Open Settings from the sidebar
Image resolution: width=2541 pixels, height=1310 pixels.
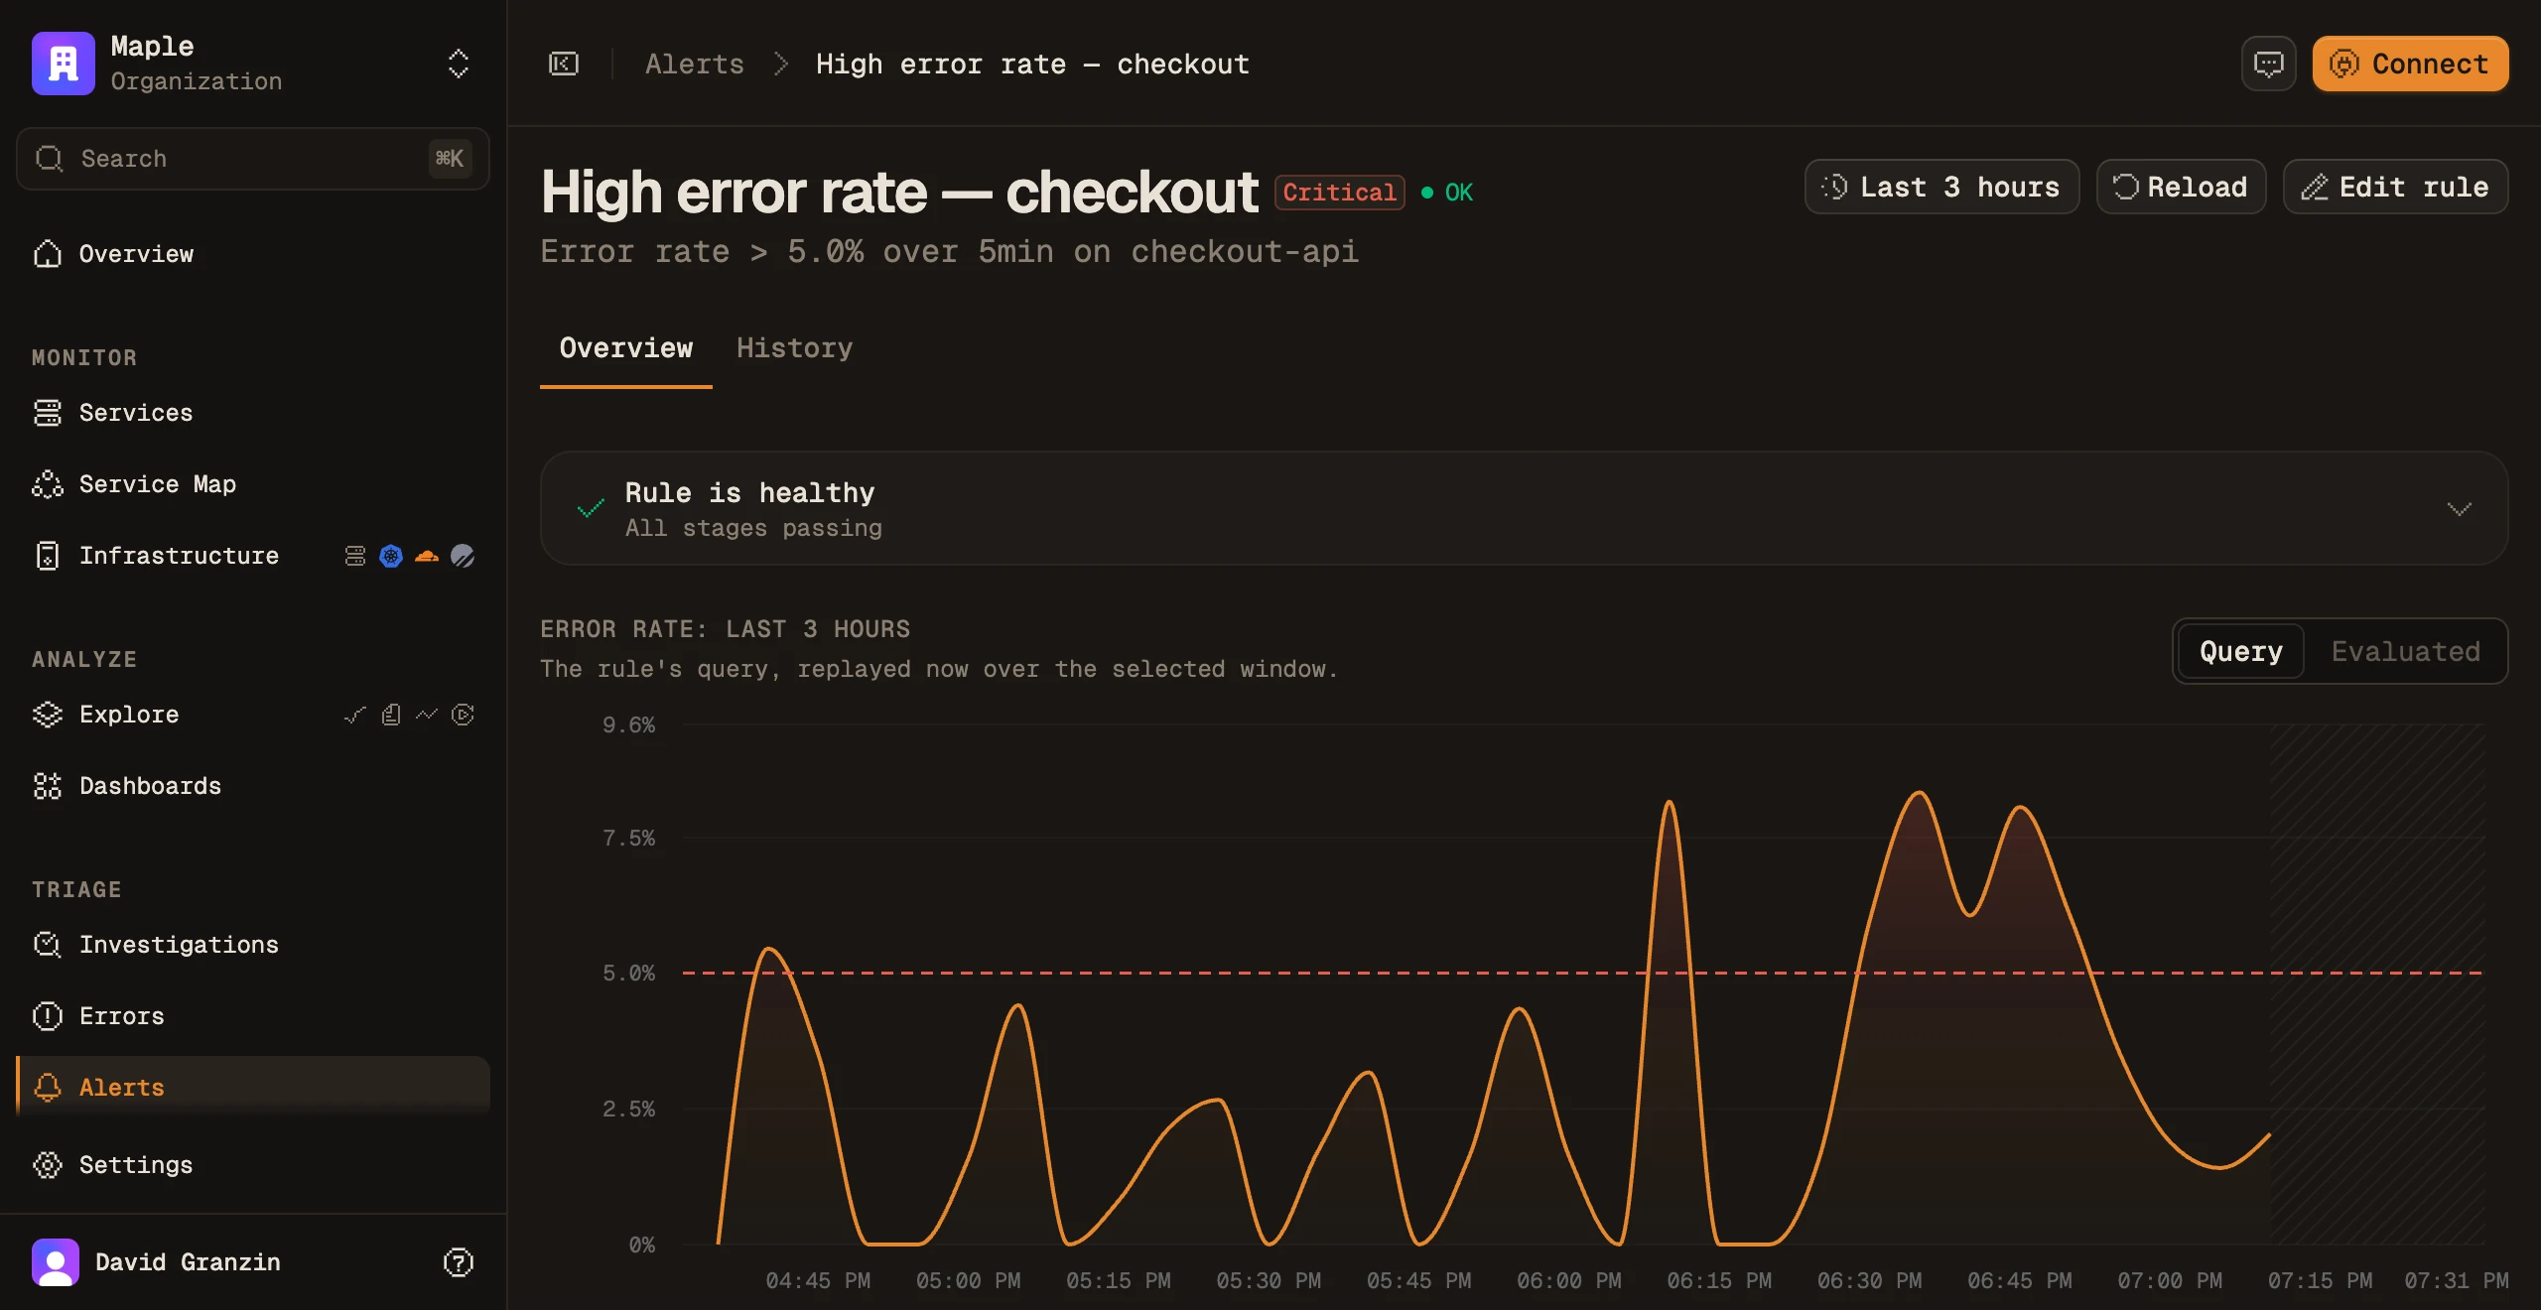[x=253, y=1165]
